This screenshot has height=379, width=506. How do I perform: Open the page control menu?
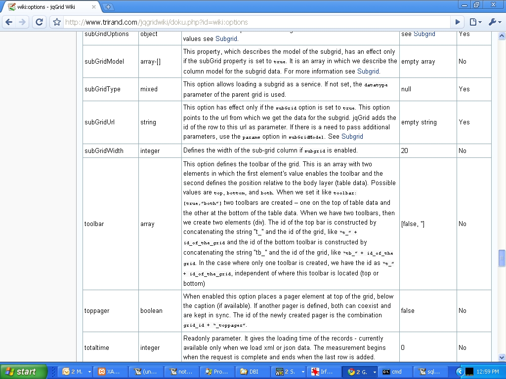pos(475,22)
